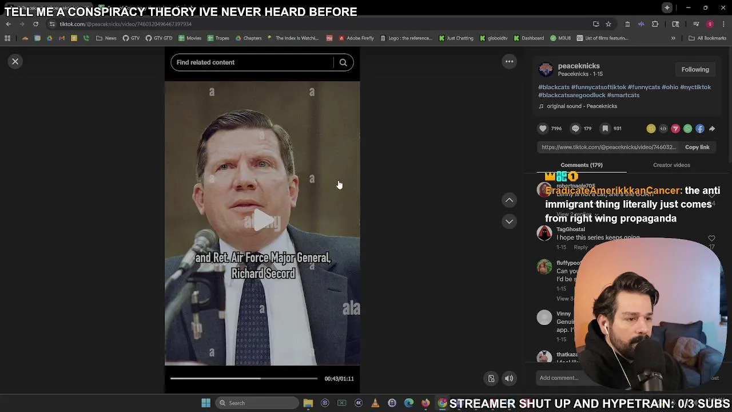Save the video with the bookmark icon
The height and width of the screenshot is (412, 732).
(605, 129)
